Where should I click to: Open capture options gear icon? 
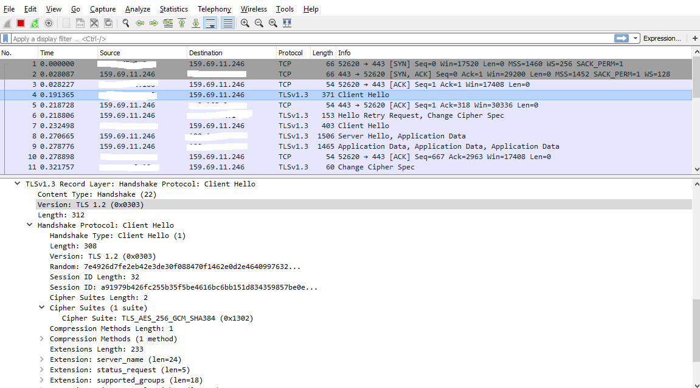pyautogui.click(x=49, y=23)
